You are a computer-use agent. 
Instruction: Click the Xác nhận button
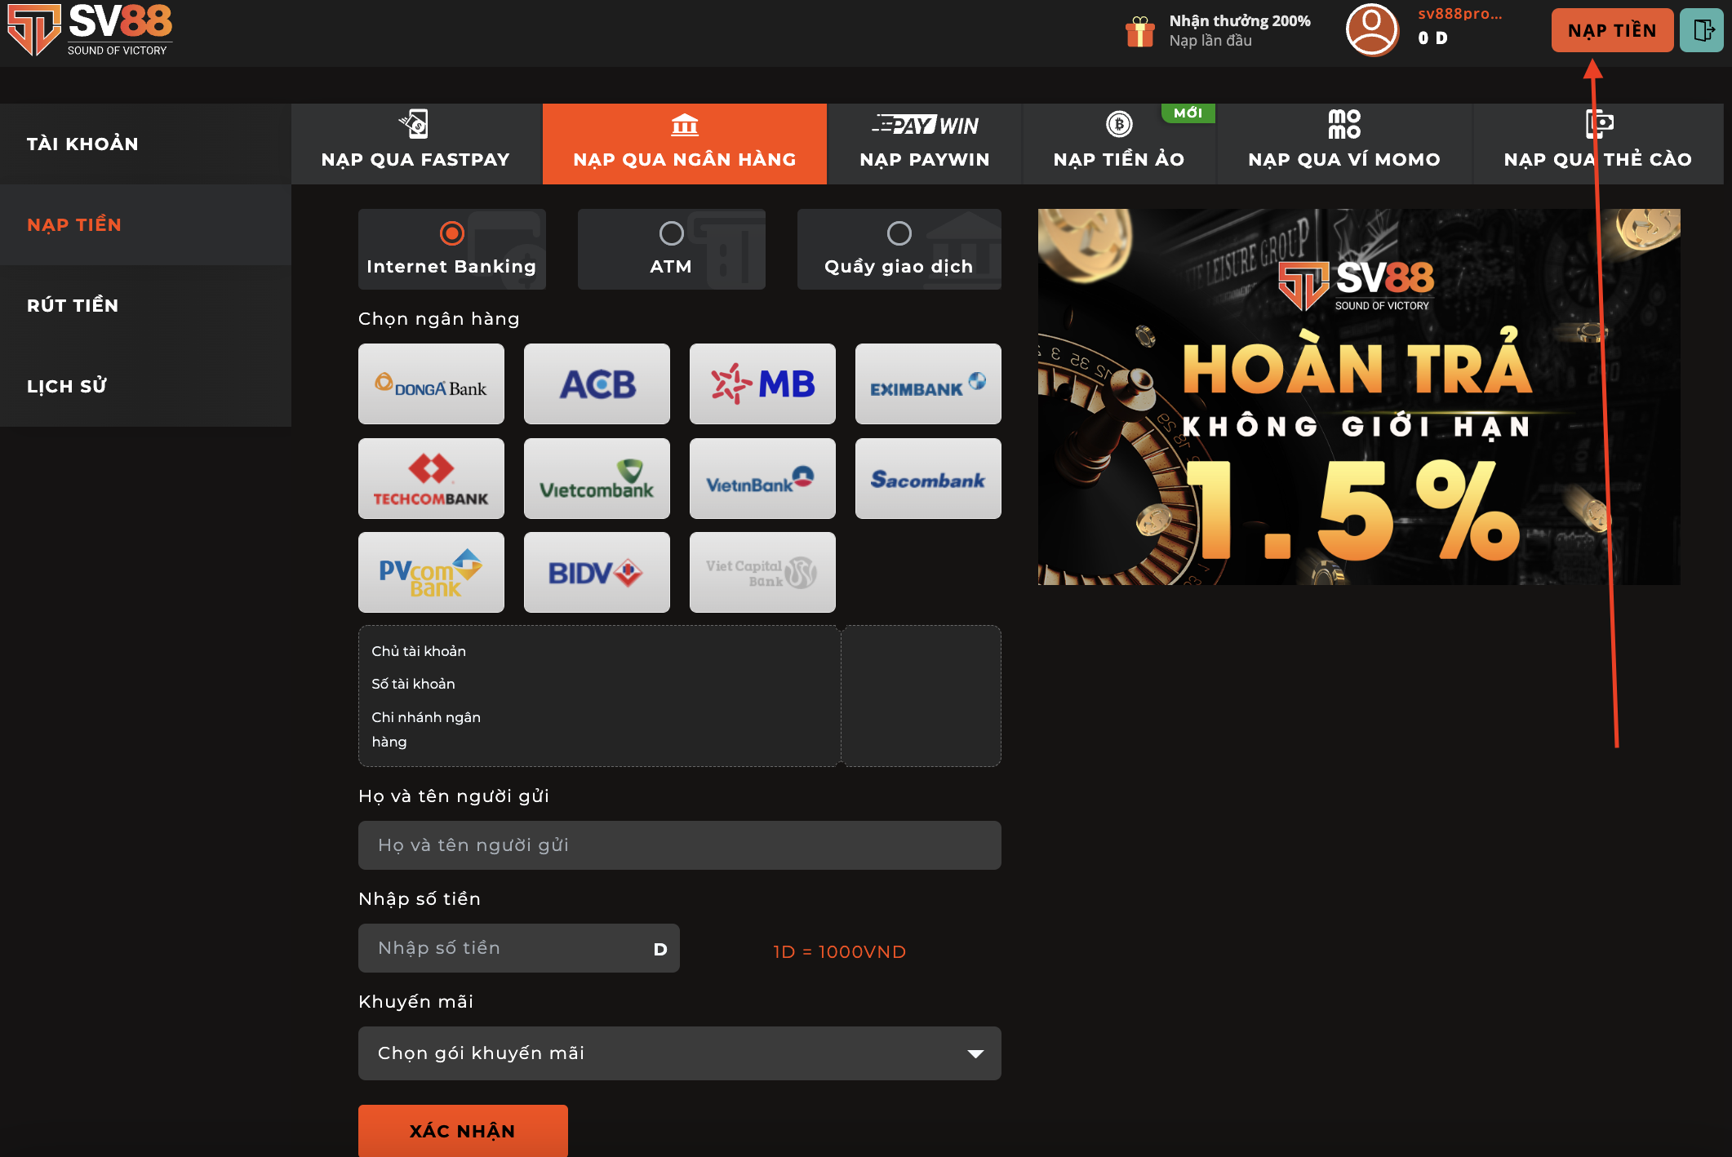(x=463, y=1131)
